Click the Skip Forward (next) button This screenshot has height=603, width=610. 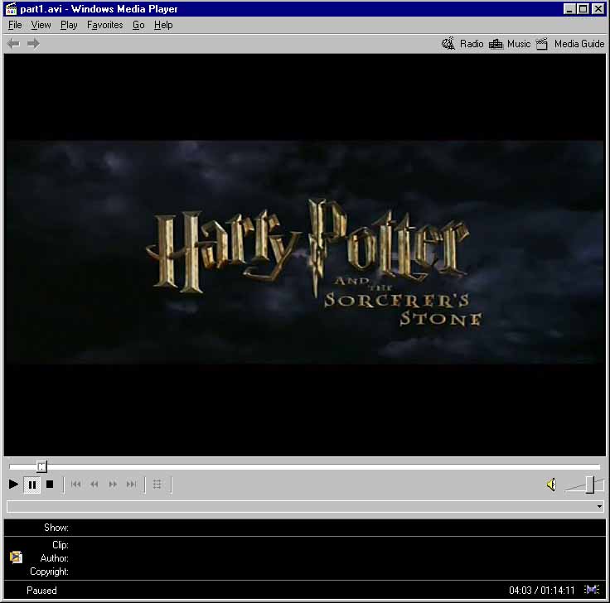[132, 485]
